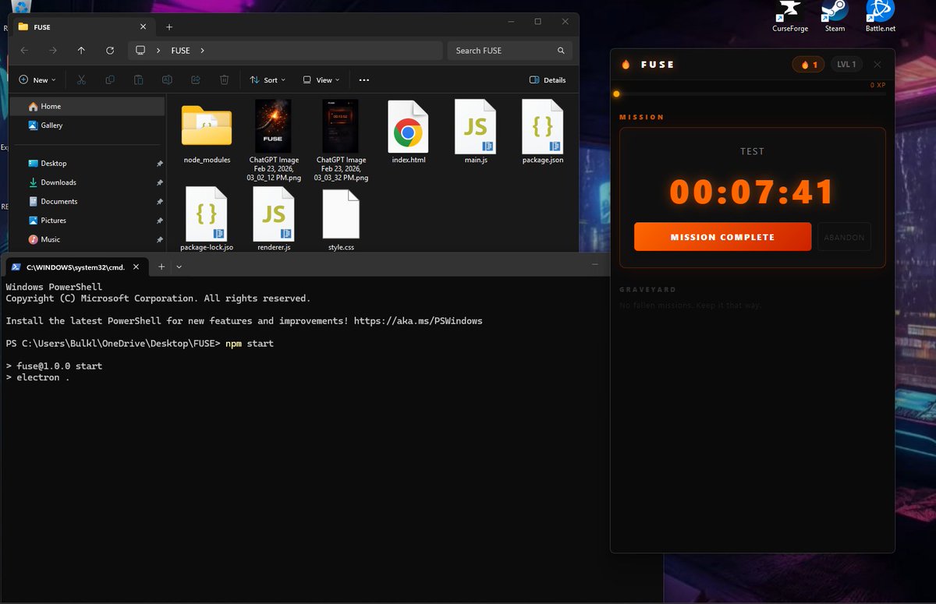Click the TEST mission title
936x604 pixels.
(752, 152)
